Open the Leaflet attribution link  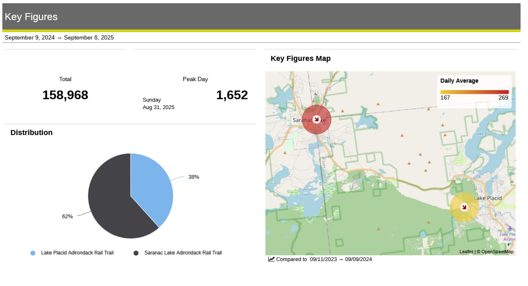(x=466, y=252)
